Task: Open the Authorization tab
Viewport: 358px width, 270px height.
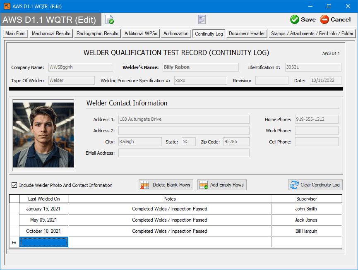Action: [176, 33]
